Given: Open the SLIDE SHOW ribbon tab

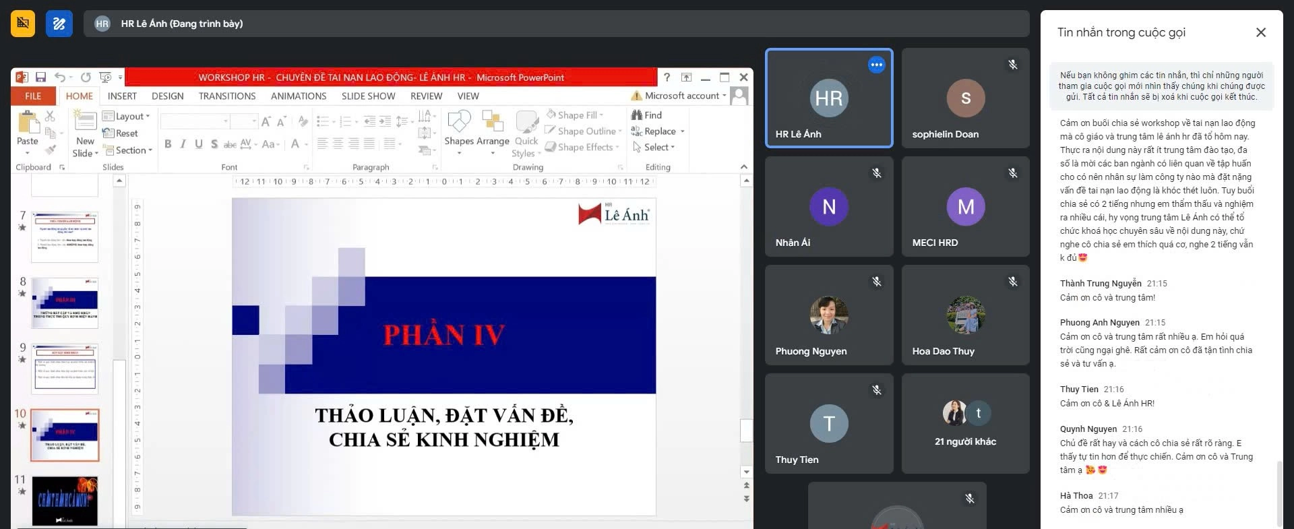Looking at the screenshot, I should (368, 96).
